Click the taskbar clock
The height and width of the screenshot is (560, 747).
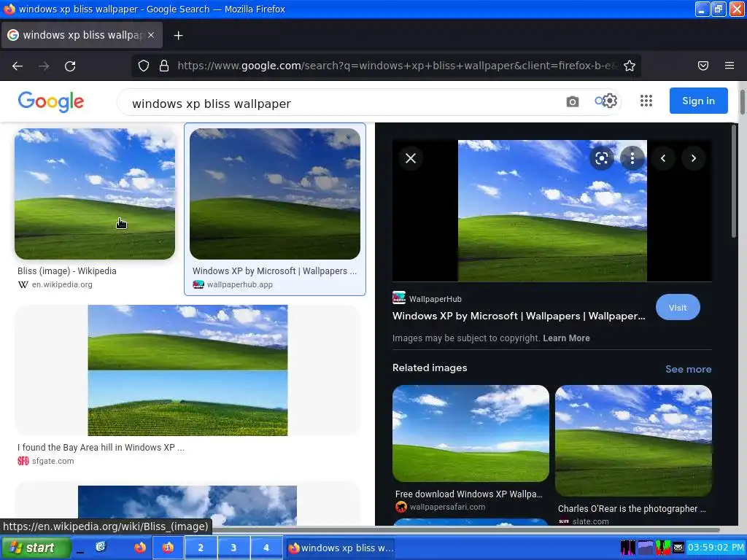click(716, 548)
